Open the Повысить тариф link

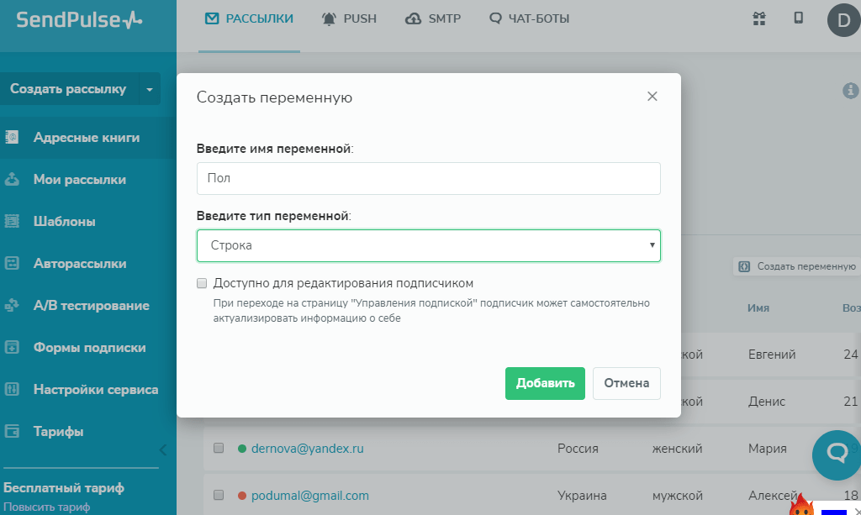click(45, 507)
